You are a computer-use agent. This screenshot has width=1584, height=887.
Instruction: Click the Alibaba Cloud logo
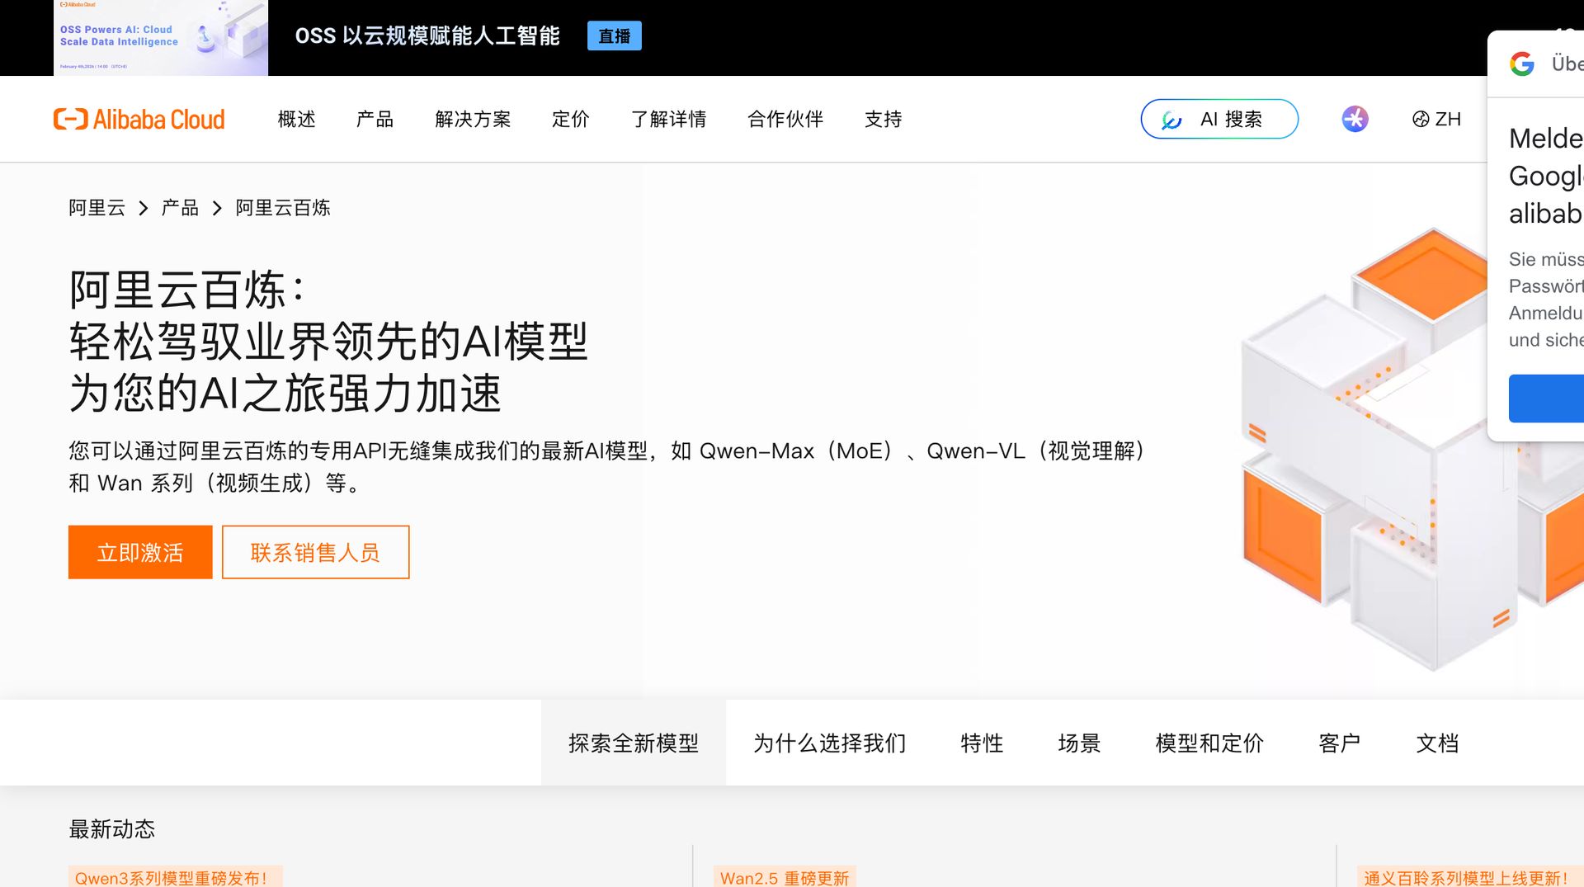point(139,120)
